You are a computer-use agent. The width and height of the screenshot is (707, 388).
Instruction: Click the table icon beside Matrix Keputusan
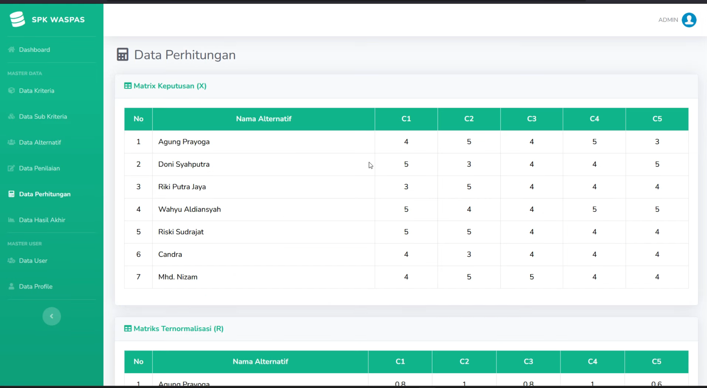click(128, 86)
